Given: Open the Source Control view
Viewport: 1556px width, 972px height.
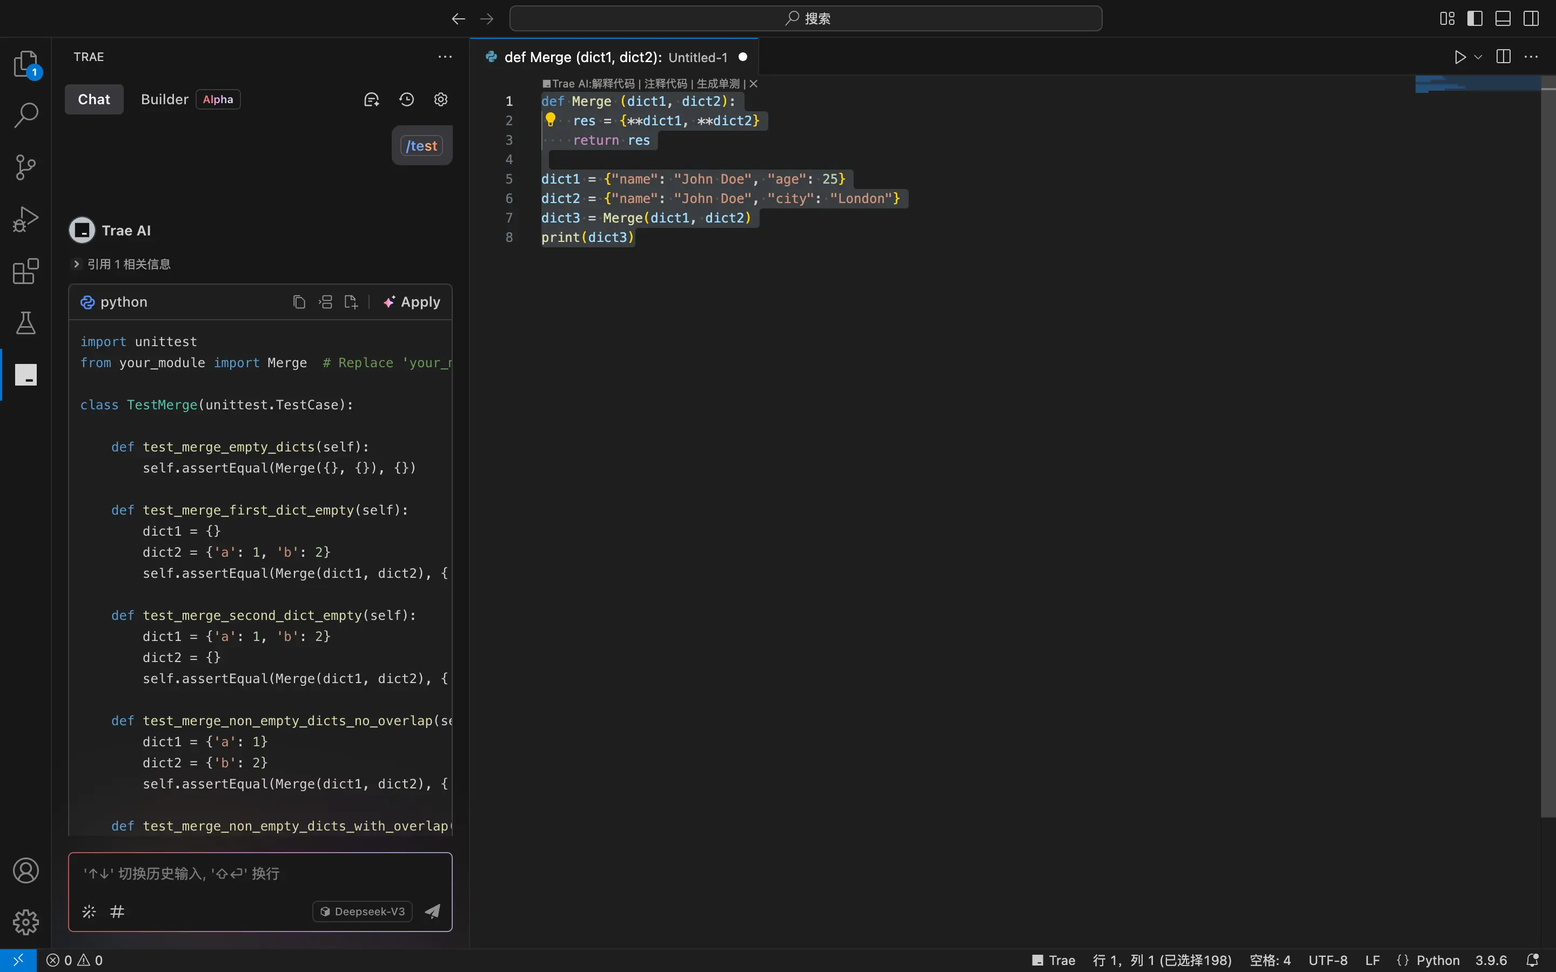Looking at the screenshot, I should (26, 167).
